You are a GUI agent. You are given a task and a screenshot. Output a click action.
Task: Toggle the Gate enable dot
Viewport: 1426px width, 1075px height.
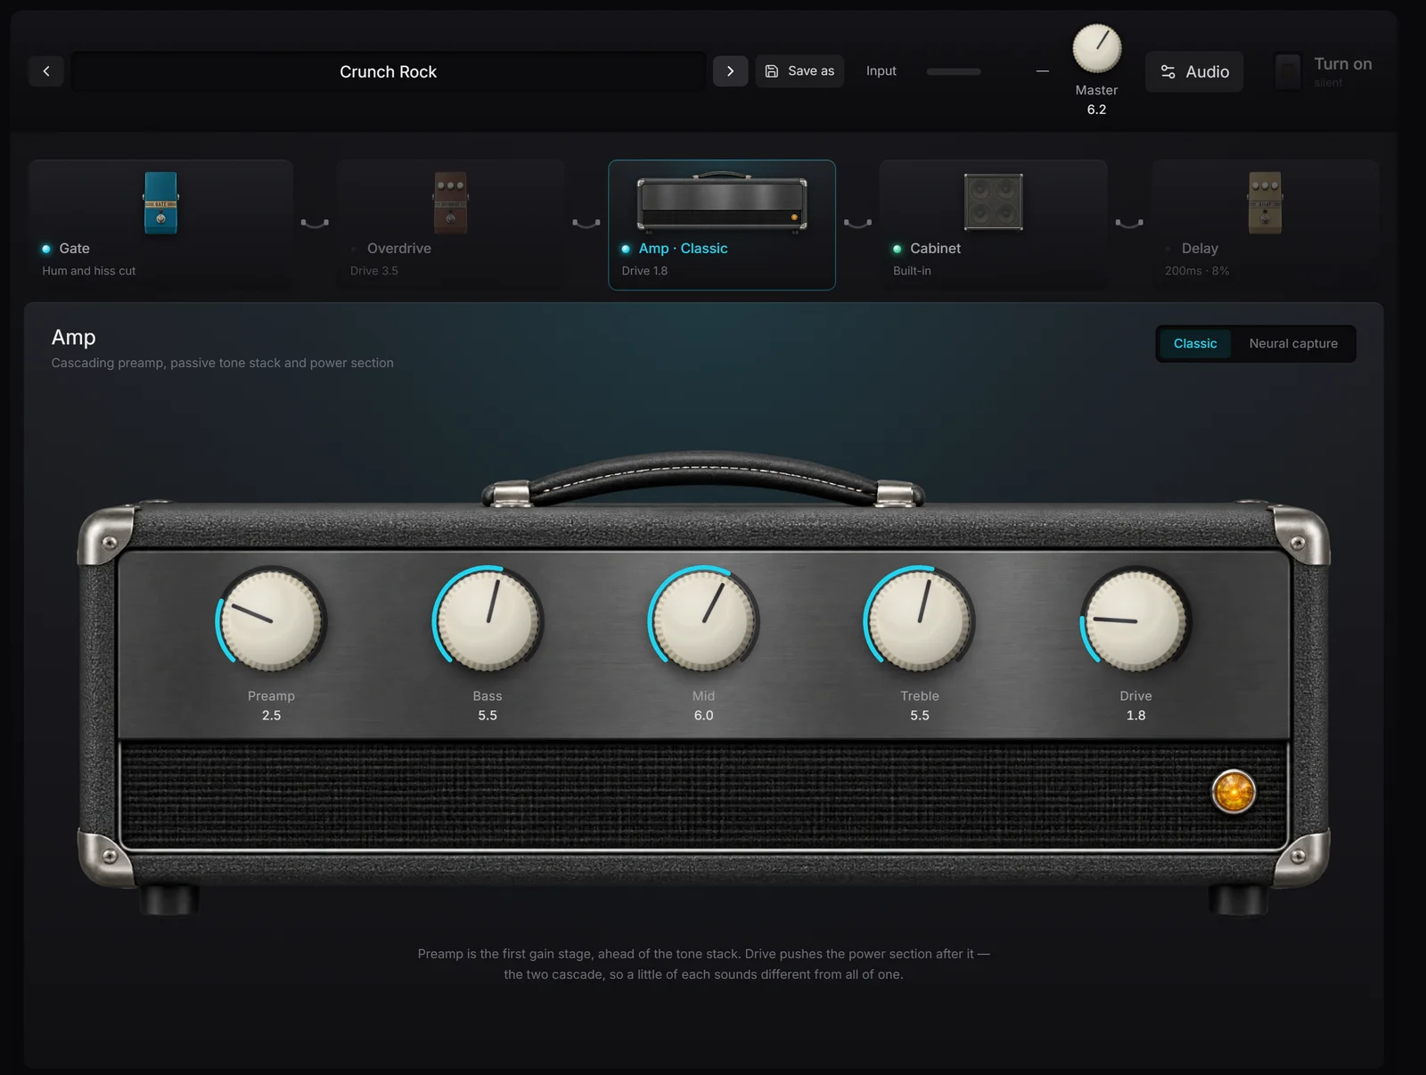click(x=46, y=249)
